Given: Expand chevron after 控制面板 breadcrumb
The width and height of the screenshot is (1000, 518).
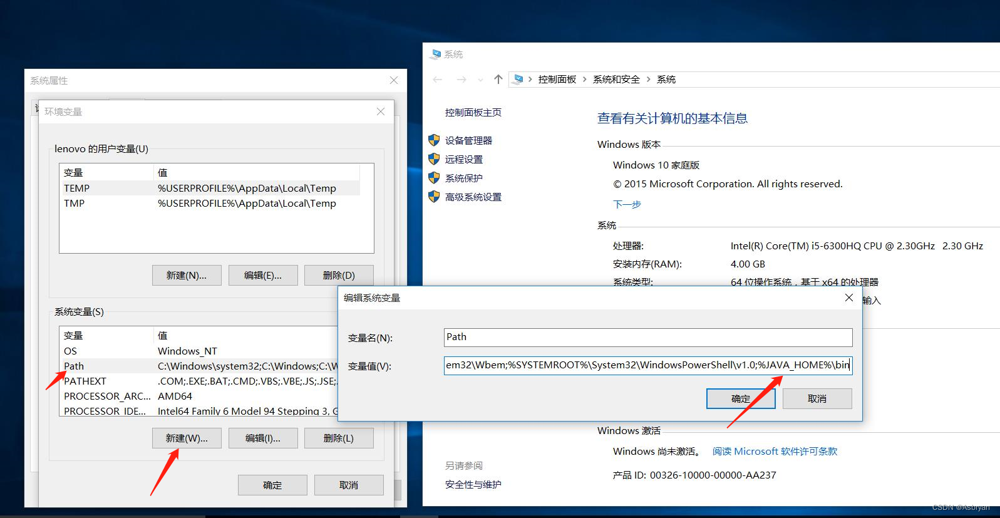Looking at the screenshot, I should [585, 80].
